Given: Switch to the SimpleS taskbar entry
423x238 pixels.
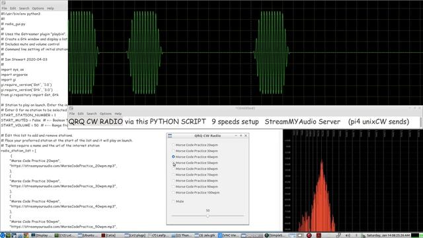Looking at the screenshot, I should pos(275,235).
